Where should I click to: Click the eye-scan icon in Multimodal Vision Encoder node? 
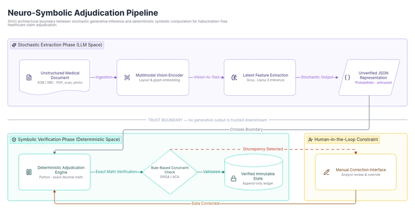[x=127, y=77]
